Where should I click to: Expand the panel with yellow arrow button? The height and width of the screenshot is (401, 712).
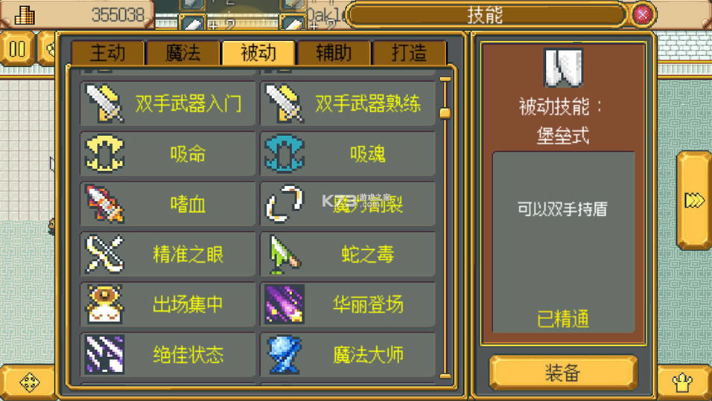pyautogui.click(x=694, y=200)
